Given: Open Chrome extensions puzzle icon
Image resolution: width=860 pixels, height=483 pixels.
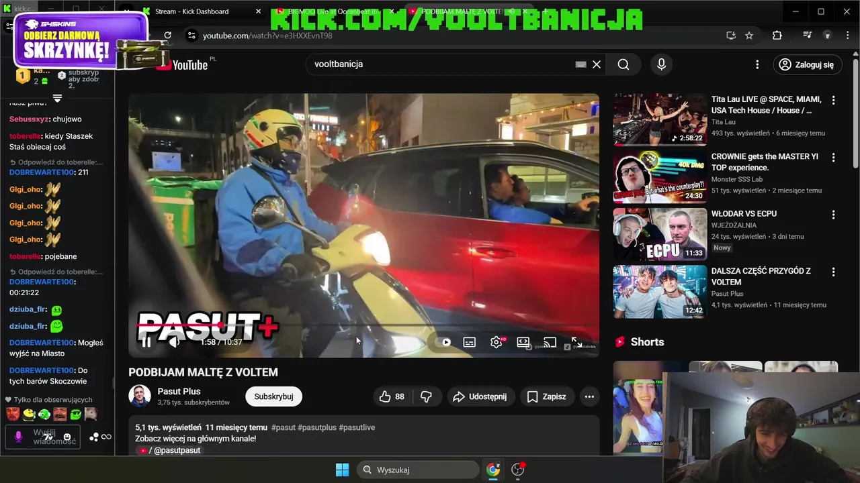Looking at the screenshot, I should click(777, 36).
